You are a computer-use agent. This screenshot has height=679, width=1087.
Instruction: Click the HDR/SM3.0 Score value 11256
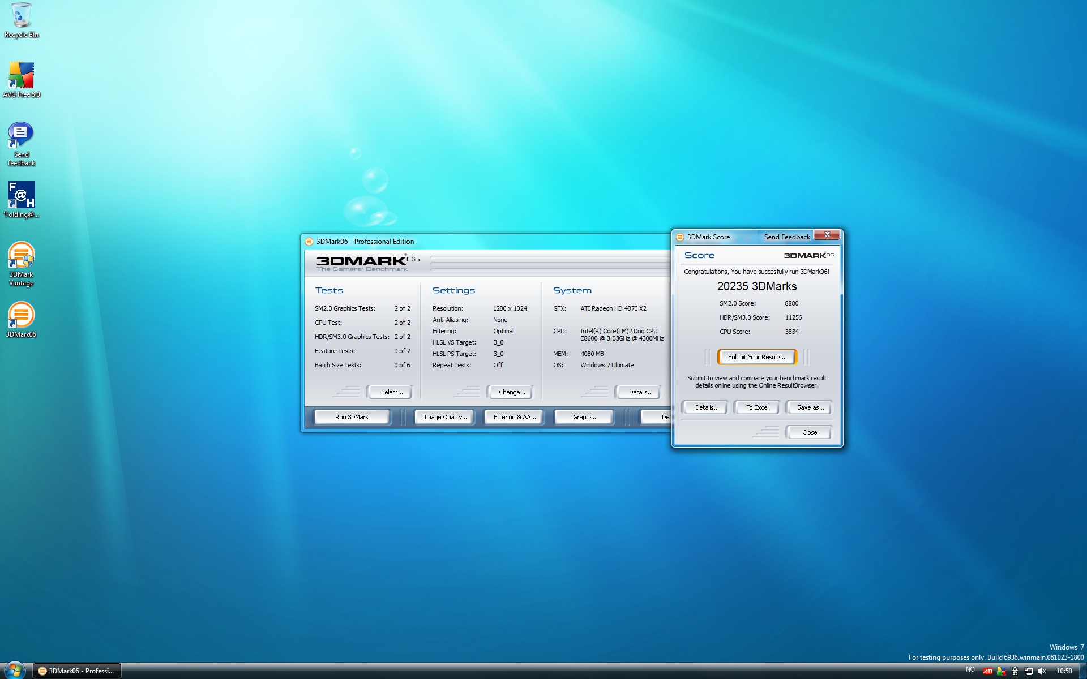point(793,317)
